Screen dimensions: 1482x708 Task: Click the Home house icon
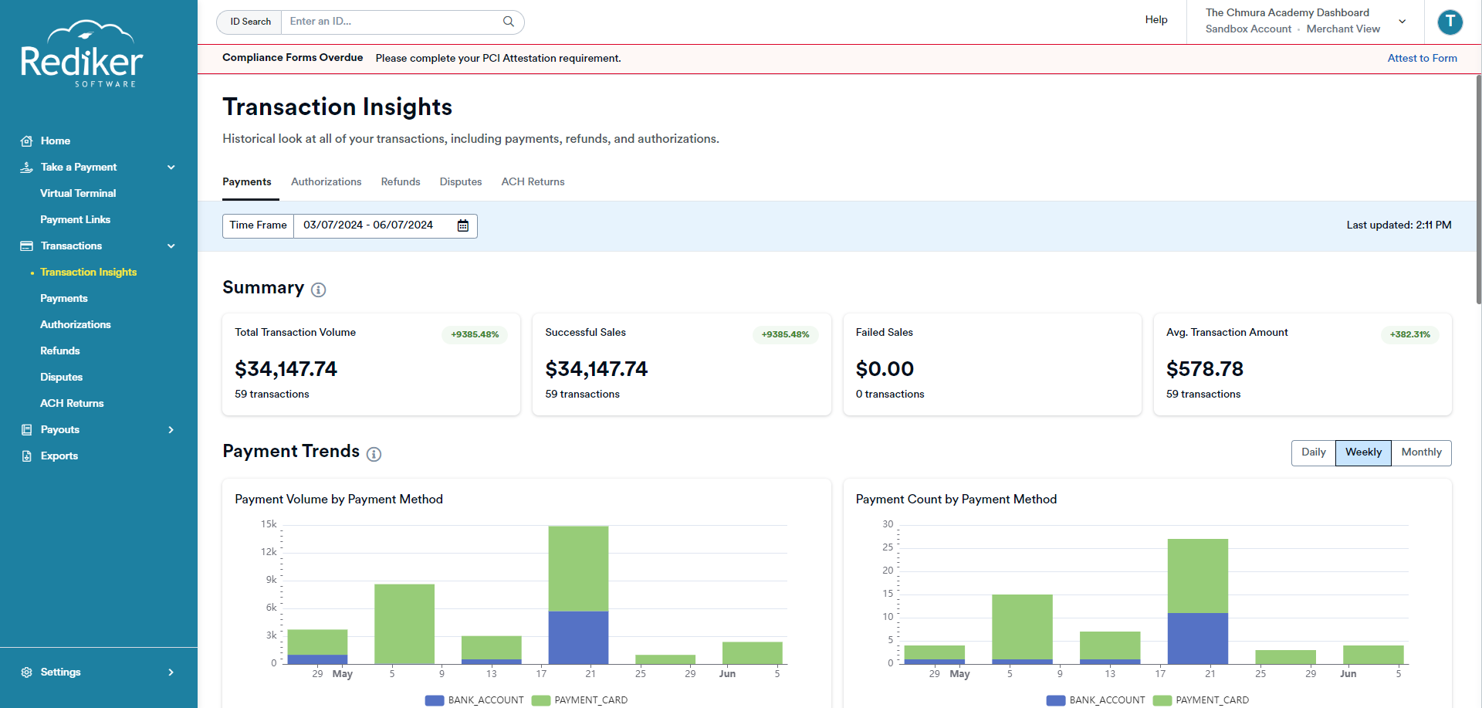pyautogui.click(x=26, y=141)
